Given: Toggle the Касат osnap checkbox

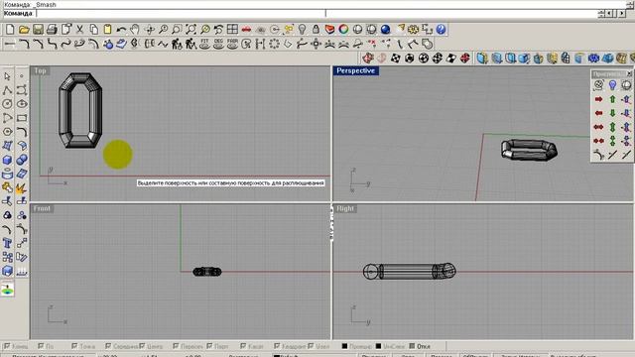Looking at the screenshot, I should point(243,346).
